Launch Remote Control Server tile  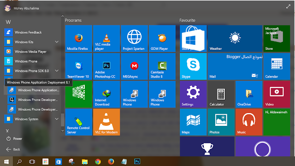(x=79, y=122)
